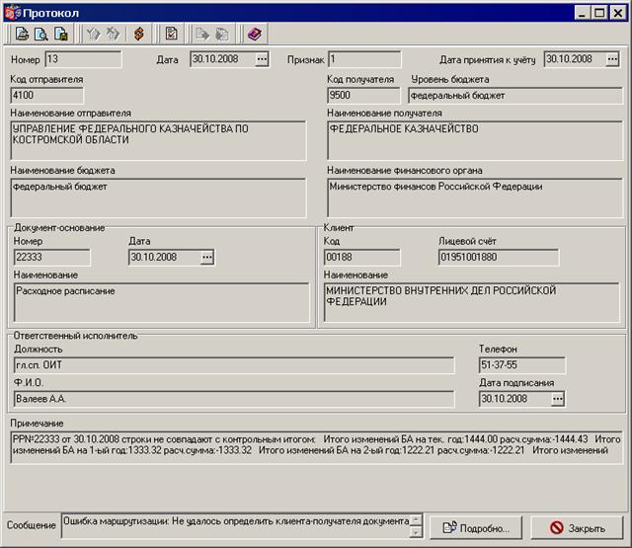Click the Телефон field 51-37-55
632x548 pixels.
(522, 365)
